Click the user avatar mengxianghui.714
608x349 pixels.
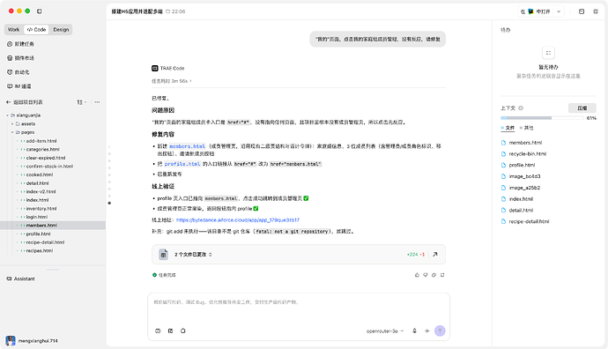pyautogui.click(x=11, y=340)
